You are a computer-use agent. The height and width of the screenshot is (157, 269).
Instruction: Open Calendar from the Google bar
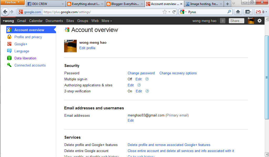pyautogui.click(x=36, y=21)
